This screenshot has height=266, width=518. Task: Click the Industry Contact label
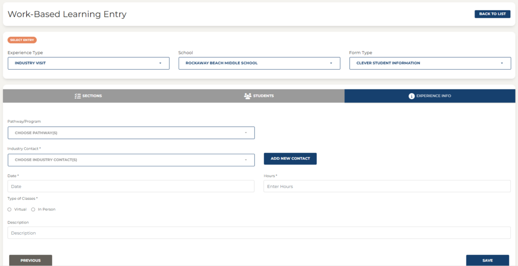pyautogui.click(x=24, y=149)
